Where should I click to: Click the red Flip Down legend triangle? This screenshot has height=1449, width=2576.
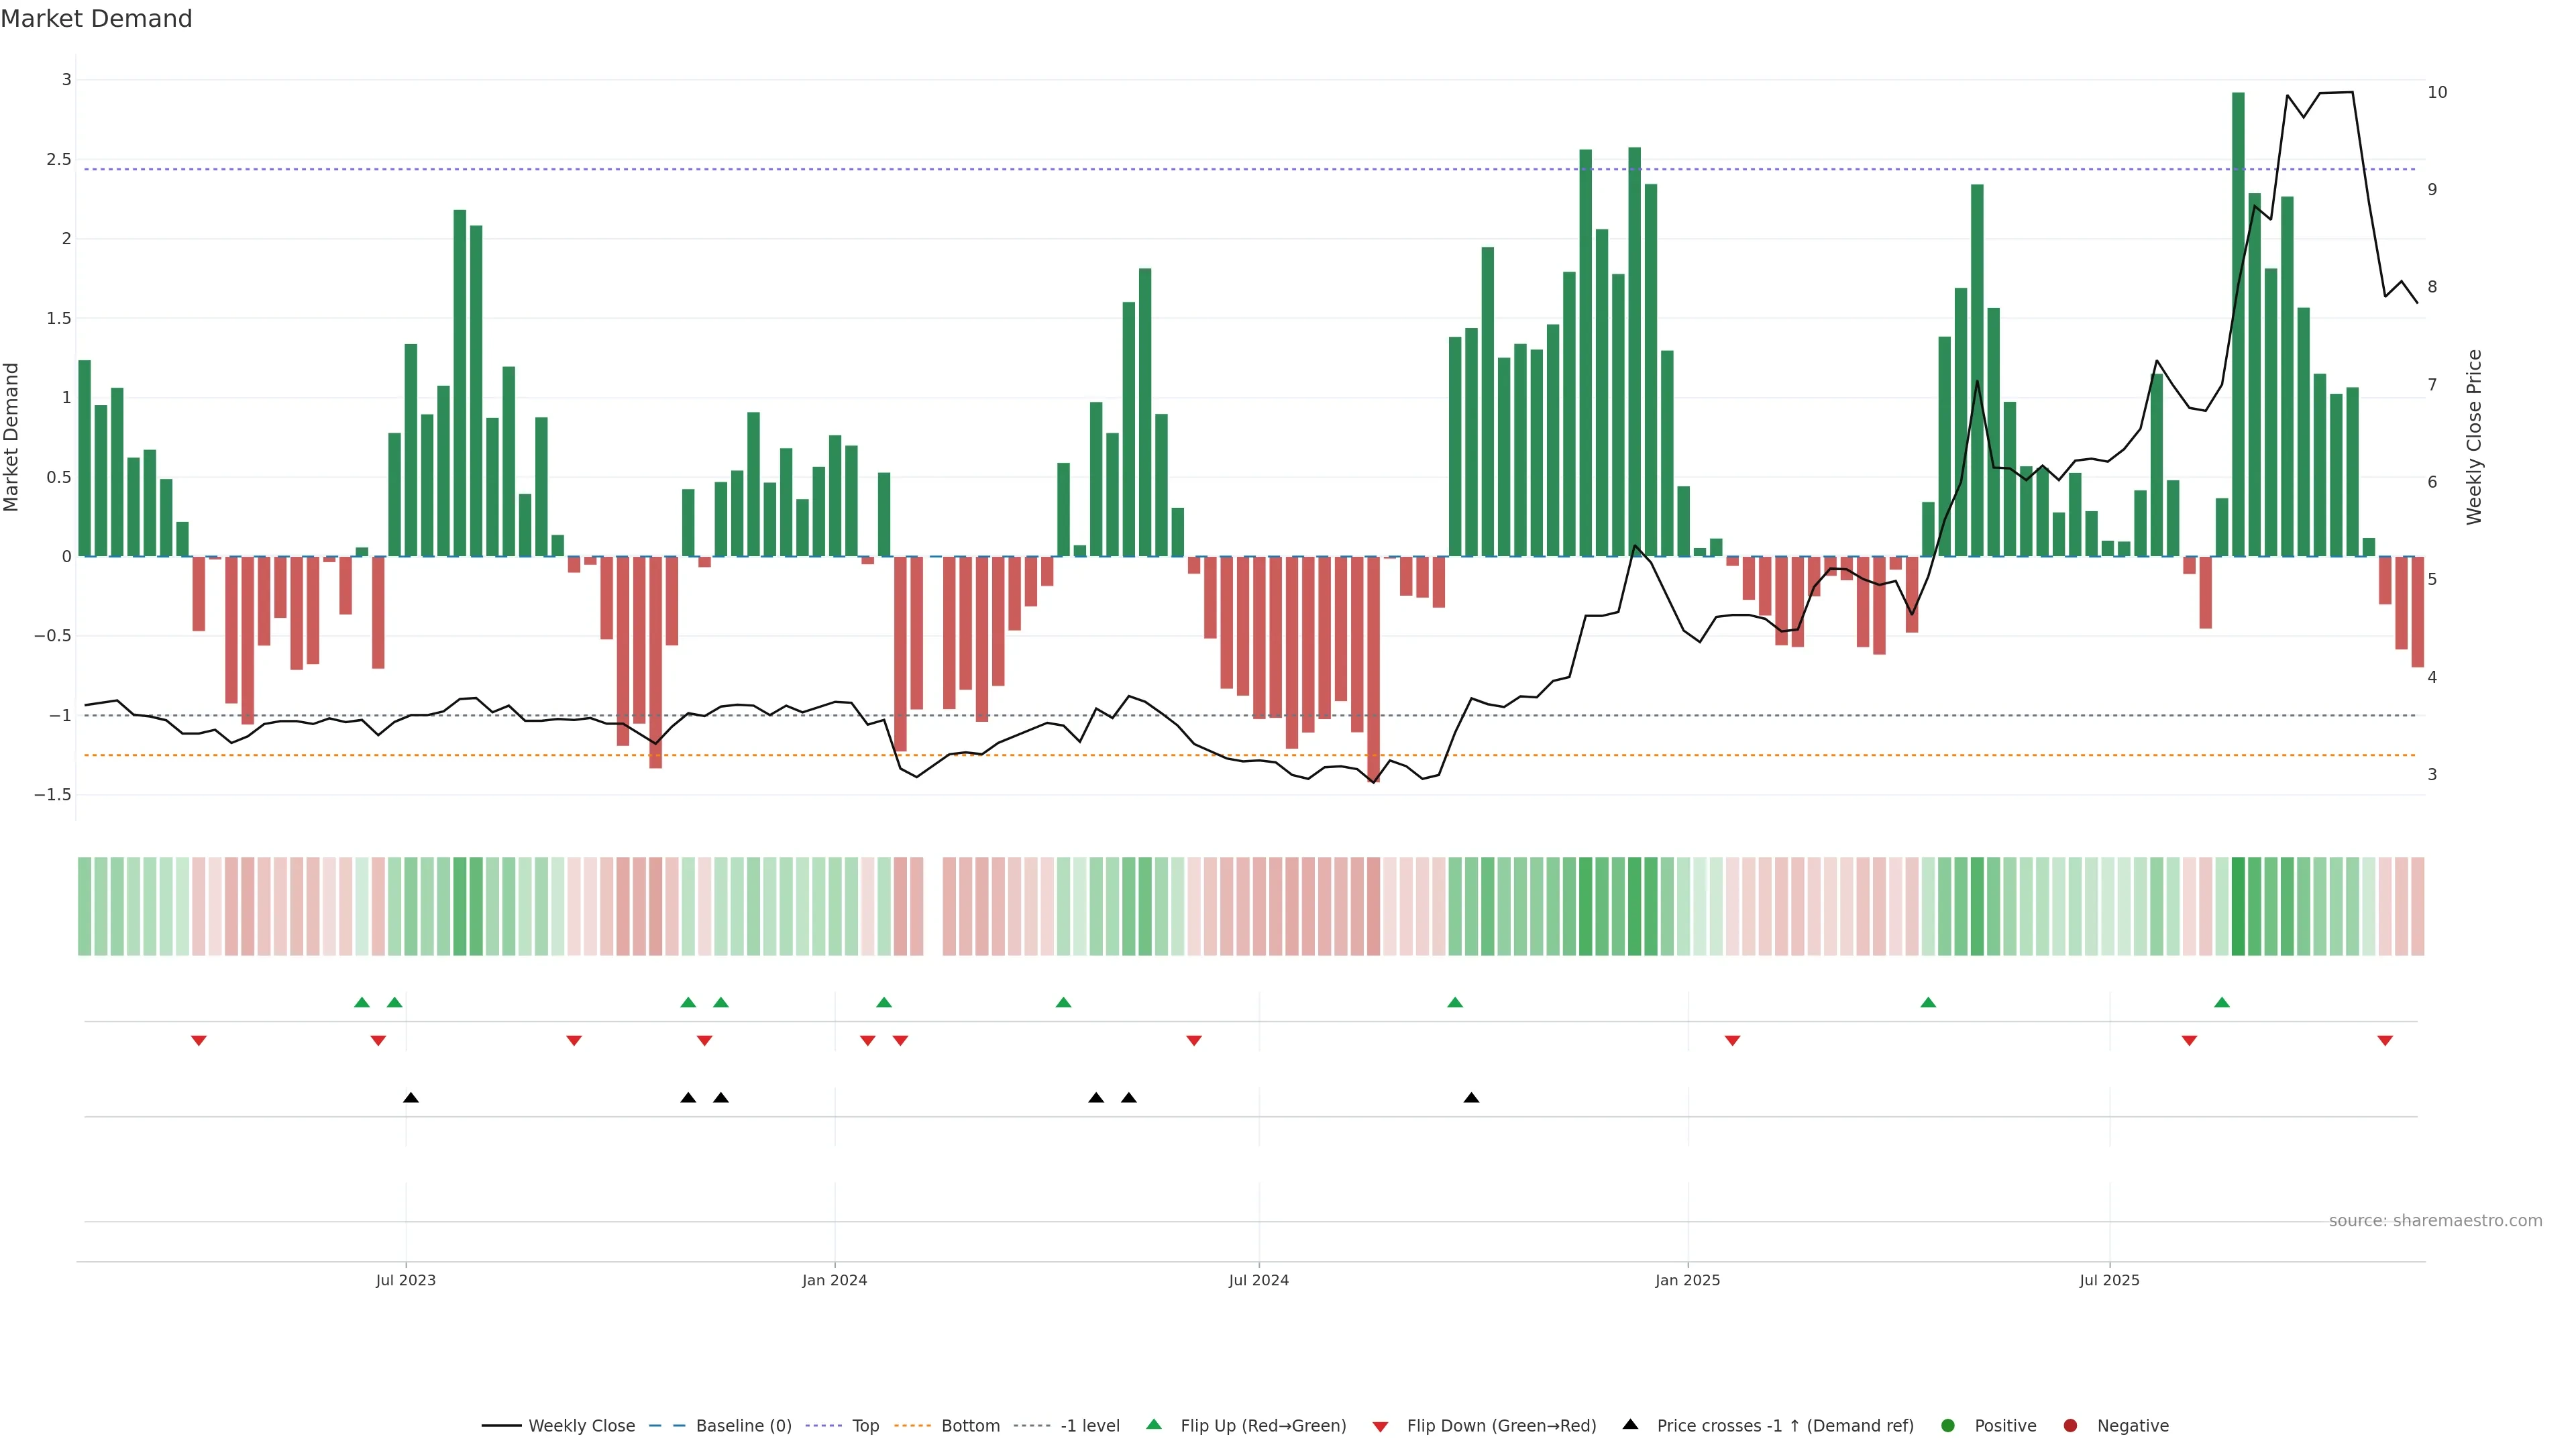1380,1427
